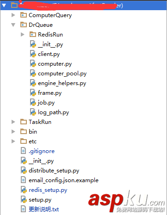
Task: Expand the bin folder arrow
Action: [13, 132]
